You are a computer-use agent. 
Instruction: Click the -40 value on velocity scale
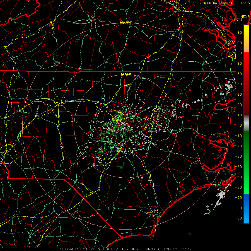point(238,167)
